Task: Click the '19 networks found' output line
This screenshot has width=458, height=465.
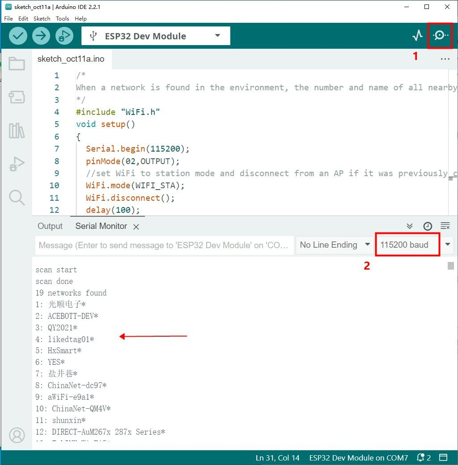Action: tap(71, 293)
